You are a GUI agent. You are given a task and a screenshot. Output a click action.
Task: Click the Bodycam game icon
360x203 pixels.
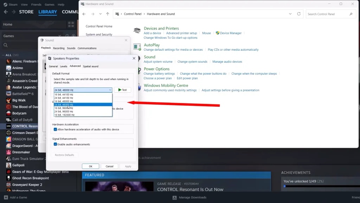pos(8,113)
